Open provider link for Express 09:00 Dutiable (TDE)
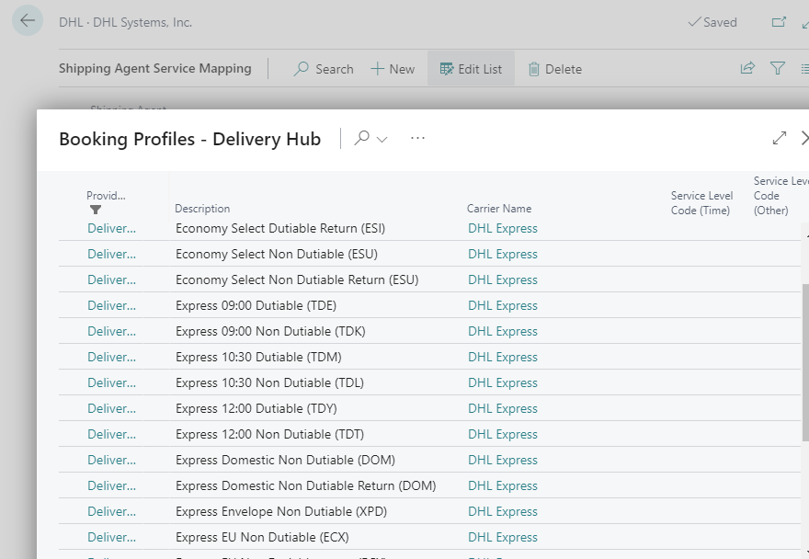Viewport: 809px width, 559px height. 111,305
